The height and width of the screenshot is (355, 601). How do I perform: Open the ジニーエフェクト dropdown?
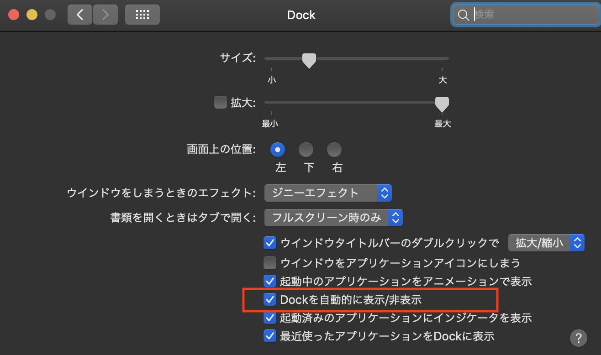[328, 193]
